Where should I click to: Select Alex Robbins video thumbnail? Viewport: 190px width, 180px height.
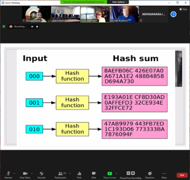(x=124, y=14)
